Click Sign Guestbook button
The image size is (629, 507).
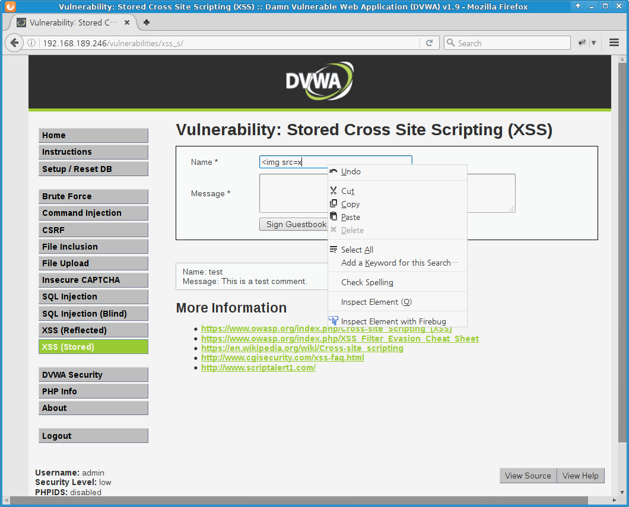click(294, 224)
